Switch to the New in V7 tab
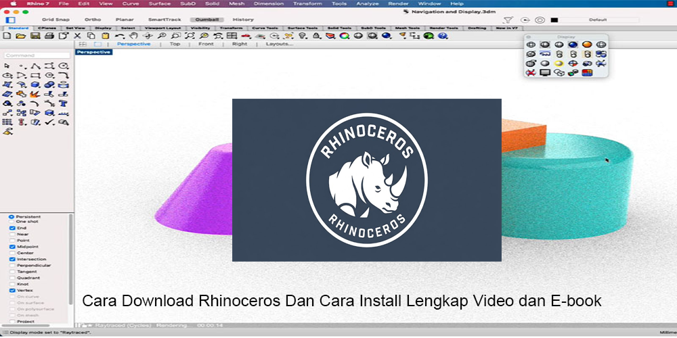 coord(507,28)
